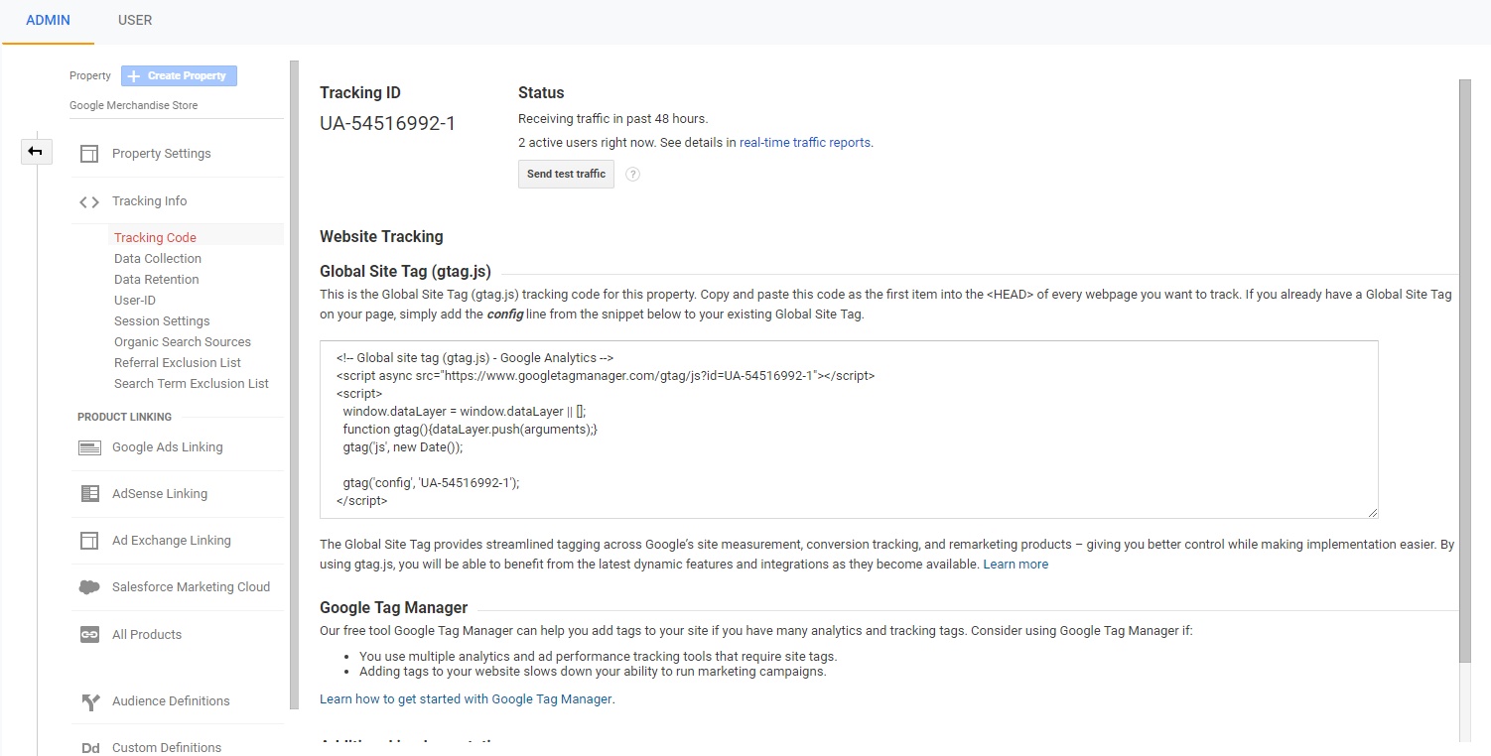The image size is (1491, 756).
Task: Open Session Settings
Action: (x=162, y=321)
